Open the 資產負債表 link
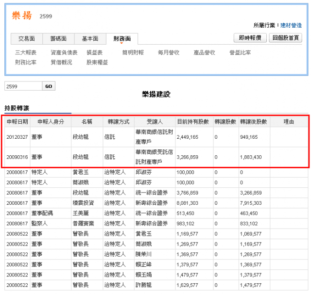Image resolution: width=311 pixels, height=294 pixels. point(64,52)
